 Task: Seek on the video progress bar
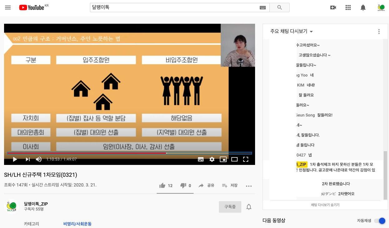(x=130, y=153)
